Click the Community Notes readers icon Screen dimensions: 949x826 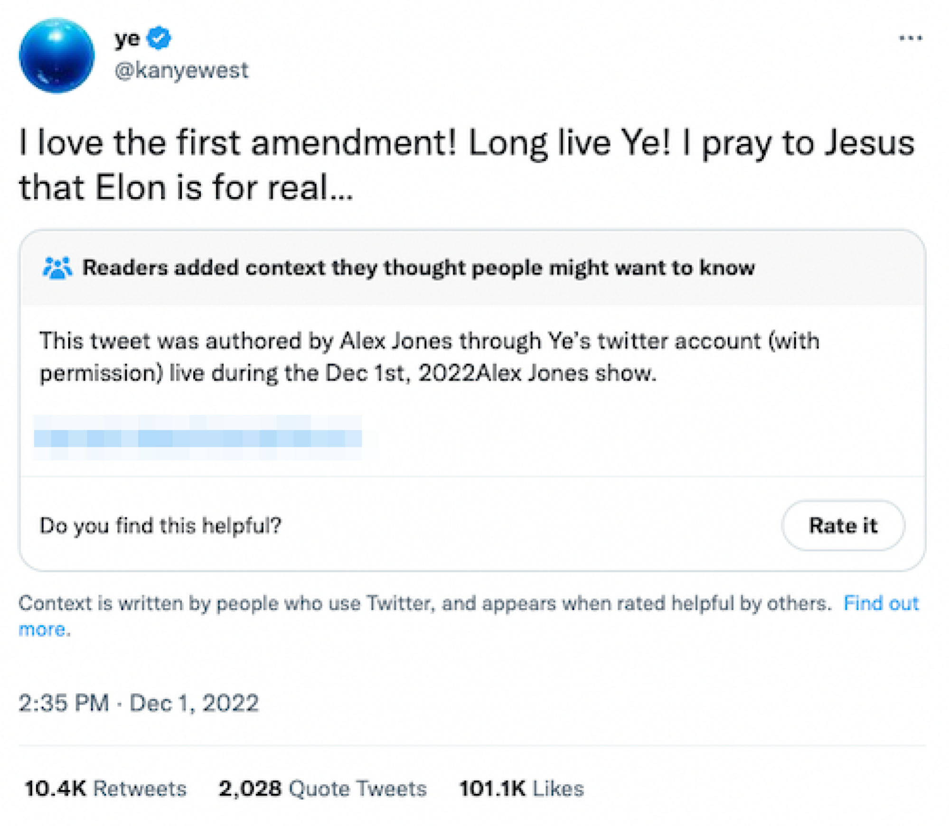click(57, 267)
